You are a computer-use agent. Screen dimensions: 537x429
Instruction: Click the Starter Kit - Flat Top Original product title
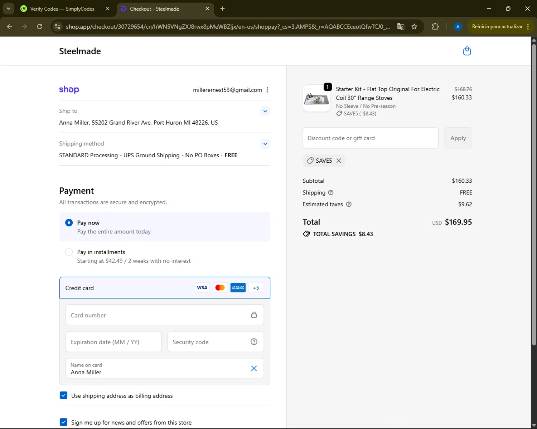388,94
